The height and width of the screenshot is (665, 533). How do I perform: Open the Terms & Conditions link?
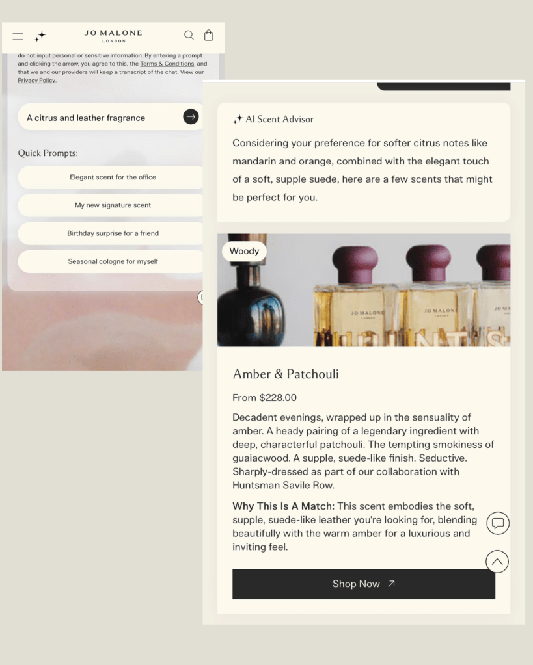pos(167,64)
